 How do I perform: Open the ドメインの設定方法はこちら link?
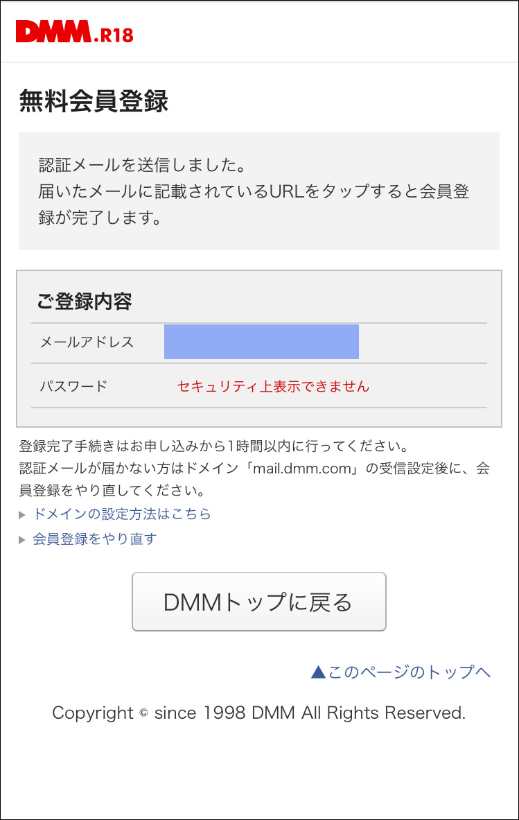click(122, 514)
